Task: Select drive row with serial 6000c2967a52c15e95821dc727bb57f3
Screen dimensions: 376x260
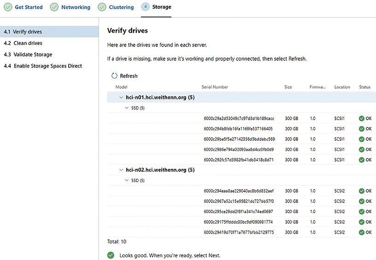Action: pos(241,201)
